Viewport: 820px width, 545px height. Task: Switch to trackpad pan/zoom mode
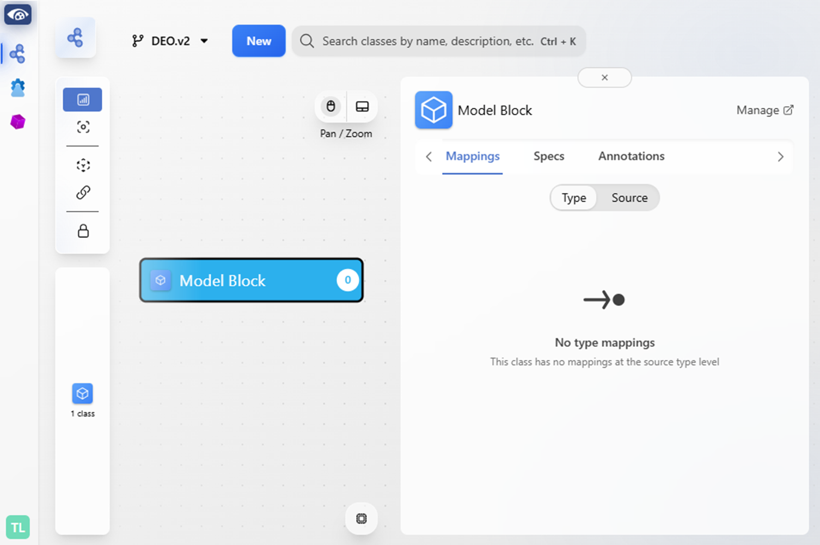click(x=362, y=106)
